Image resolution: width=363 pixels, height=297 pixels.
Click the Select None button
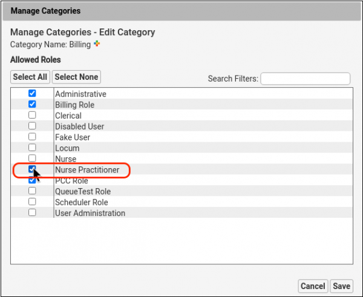coord(76,77)
